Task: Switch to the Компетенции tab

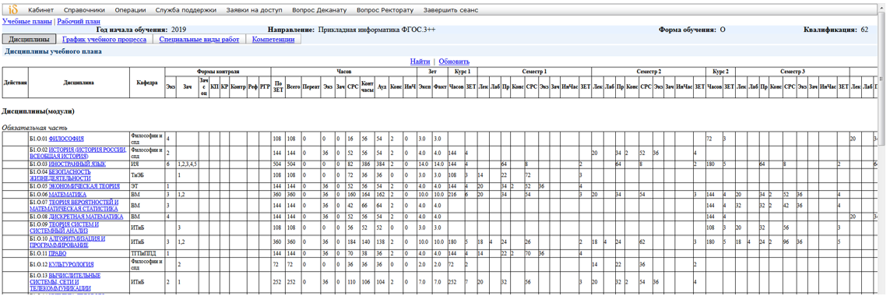Action: [x=273, y=40]
